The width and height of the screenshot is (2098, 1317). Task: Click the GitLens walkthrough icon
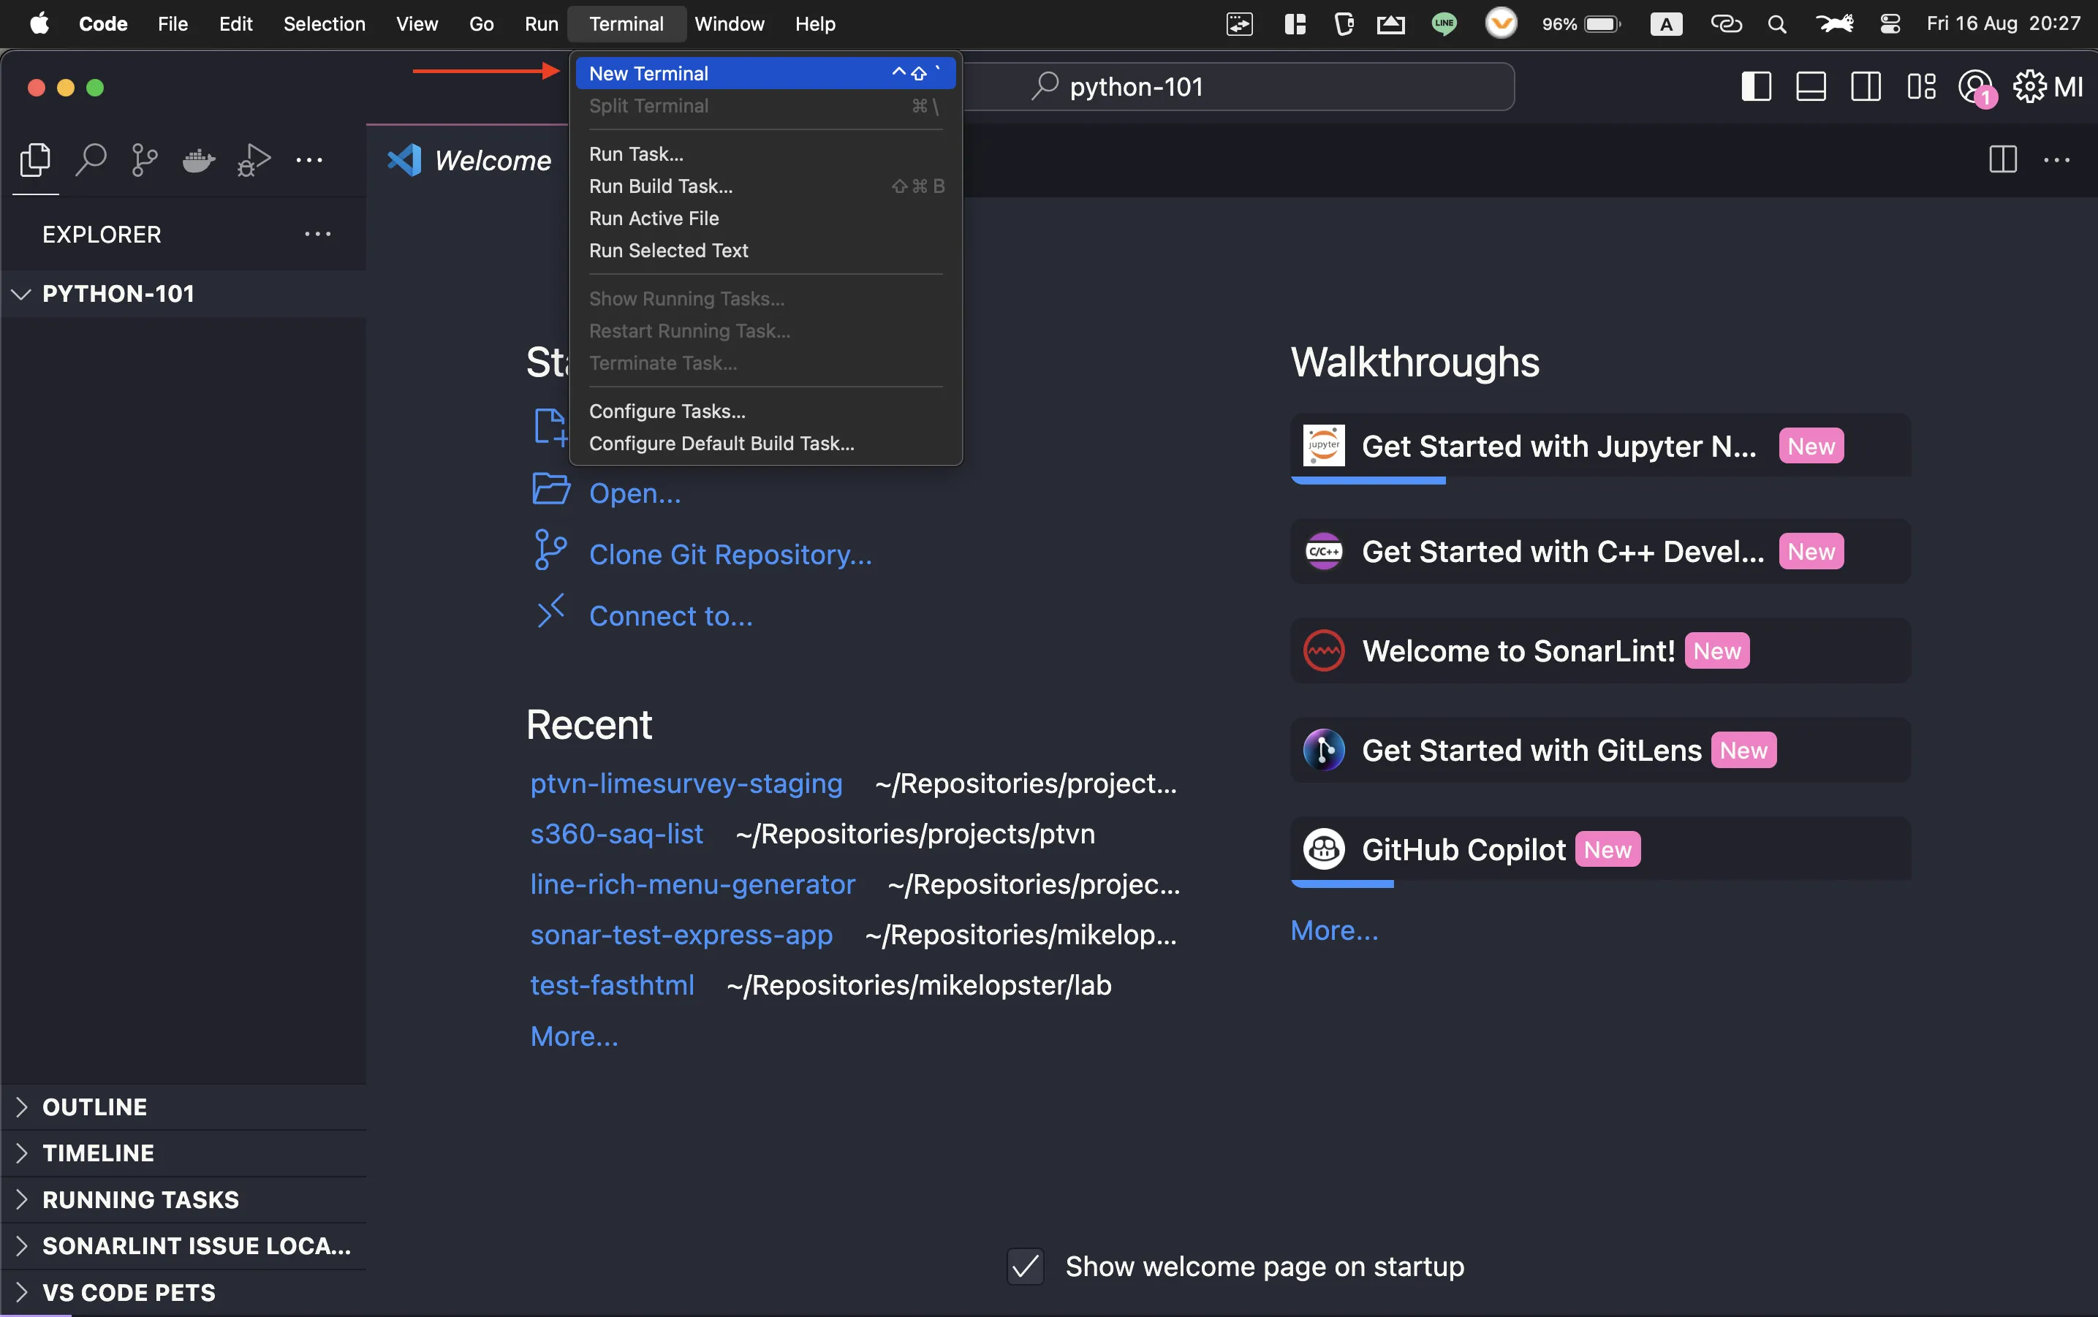[x=1323, y=750]
